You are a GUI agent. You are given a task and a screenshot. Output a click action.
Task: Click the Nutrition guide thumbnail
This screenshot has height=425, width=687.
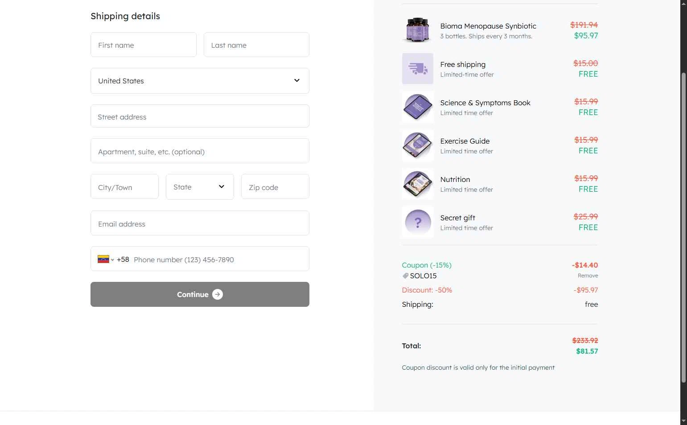coord(418,184)
